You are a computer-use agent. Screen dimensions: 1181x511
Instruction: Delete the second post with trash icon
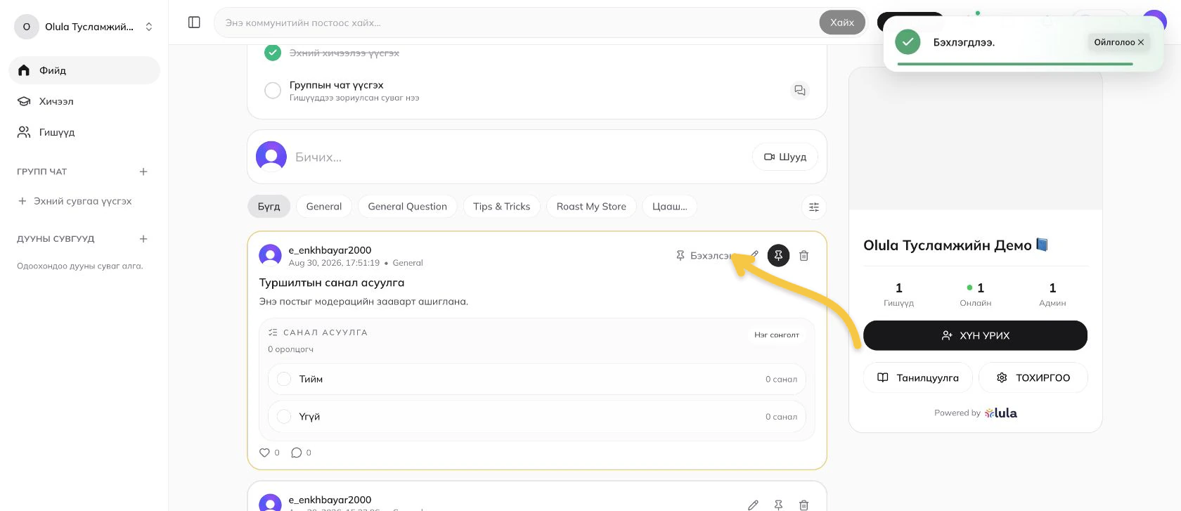click(804, 505)
